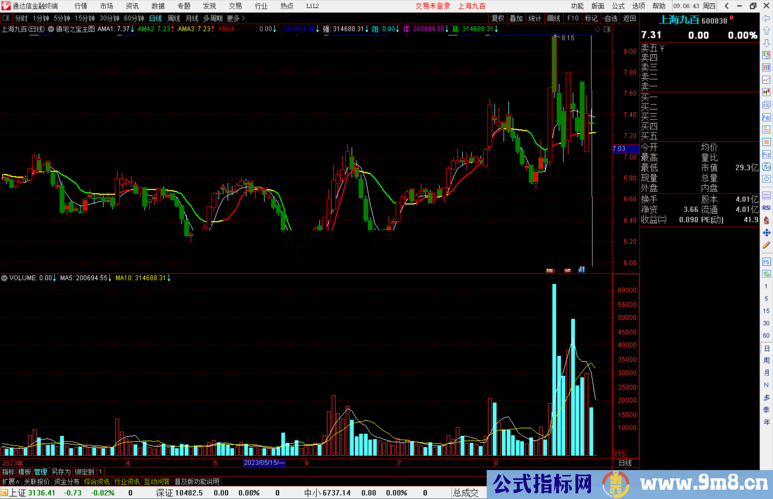Open the 多周期 dropdown in period bar
The image size is (773, 499).
click(x=213, y=18)
